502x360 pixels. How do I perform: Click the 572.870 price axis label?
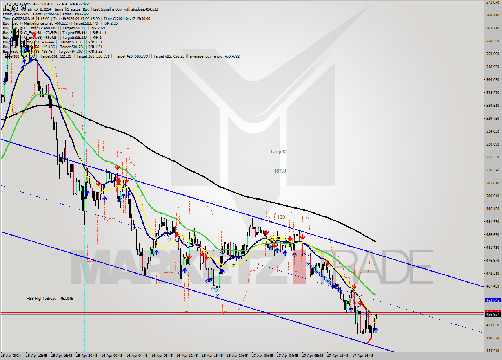click(493, 2)
